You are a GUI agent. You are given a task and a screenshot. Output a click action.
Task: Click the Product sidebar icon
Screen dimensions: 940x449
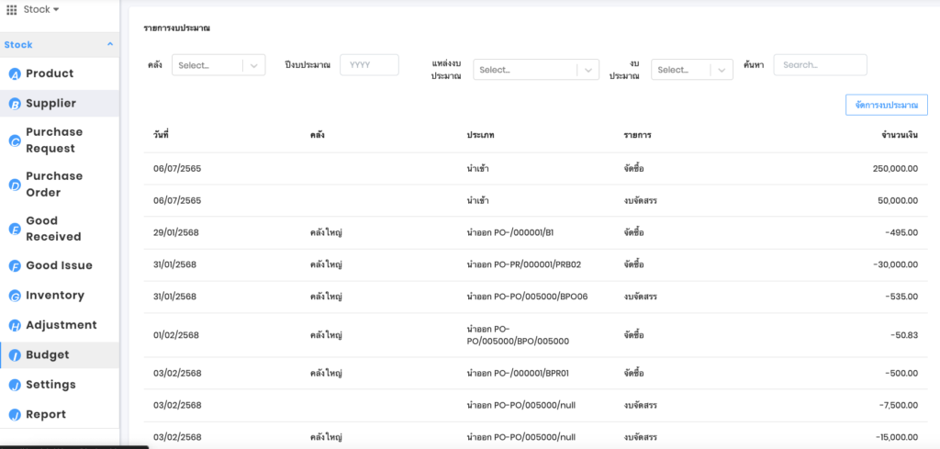coord(15,74)
